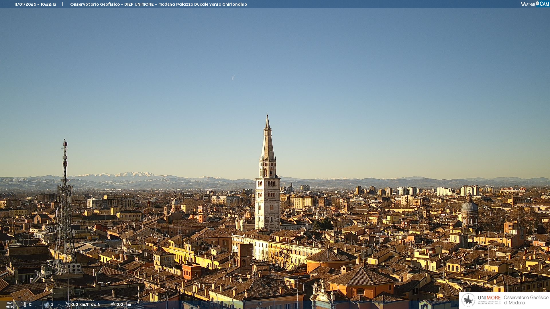Click the thermometer temperature icon
Image resolution: width=550 pixels, height=309 pixels.
[x=25, y=305]
